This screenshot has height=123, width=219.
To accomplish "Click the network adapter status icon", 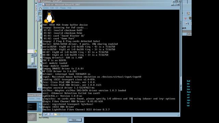I will click(x=59, y=114).
